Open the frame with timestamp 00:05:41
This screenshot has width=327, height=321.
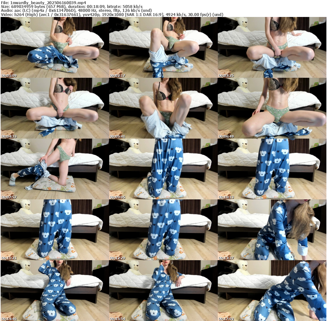click(163, 108)
